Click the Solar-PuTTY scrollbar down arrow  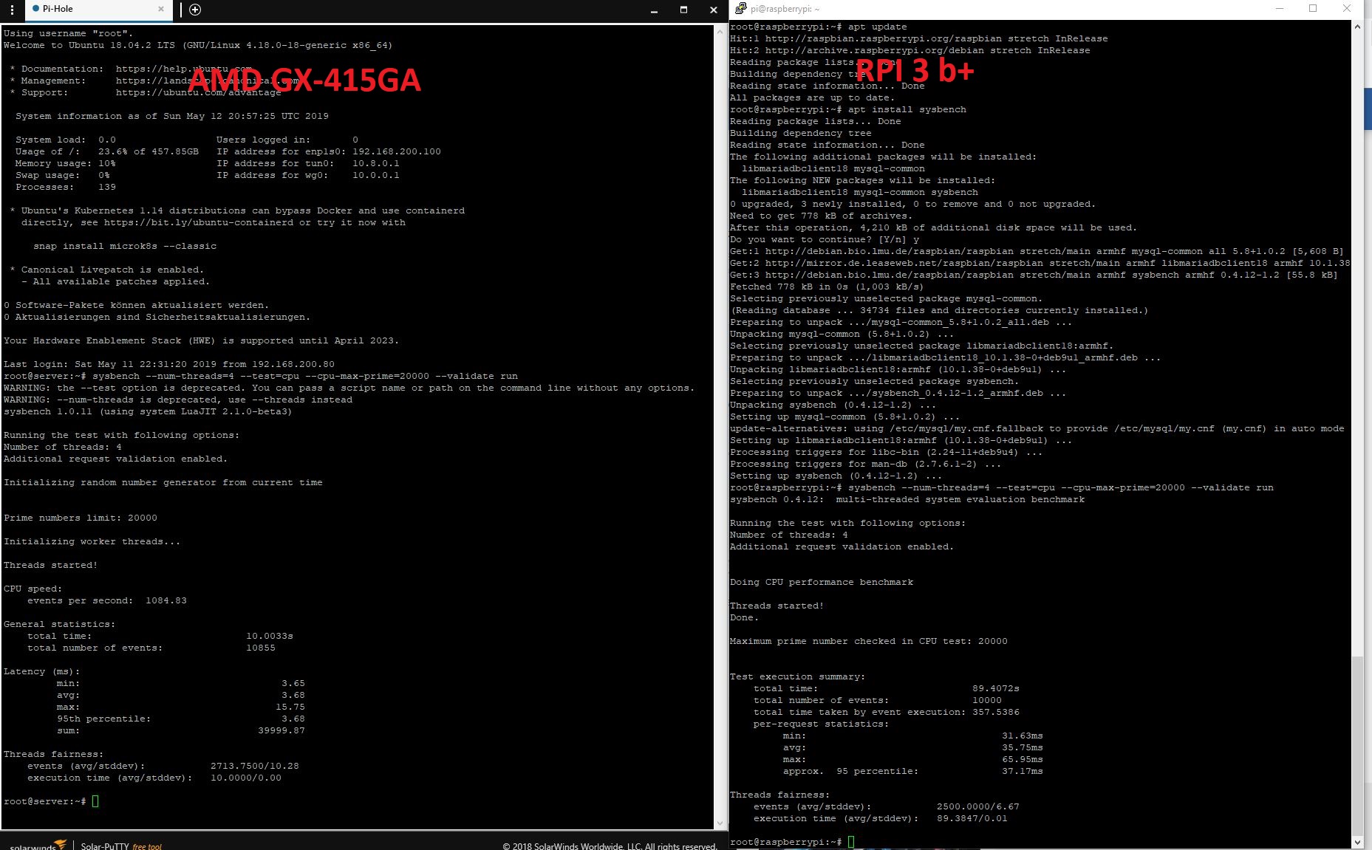point(720,823)
